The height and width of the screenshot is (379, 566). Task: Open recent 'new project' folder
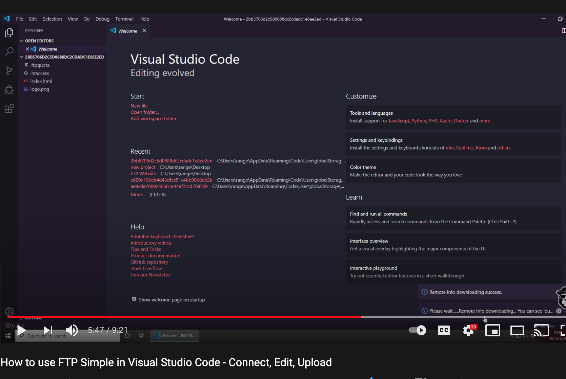coord(143,167)
